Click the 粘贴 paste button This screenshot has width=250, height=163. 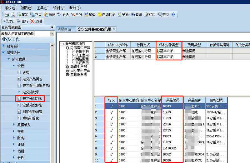point(49,15)
